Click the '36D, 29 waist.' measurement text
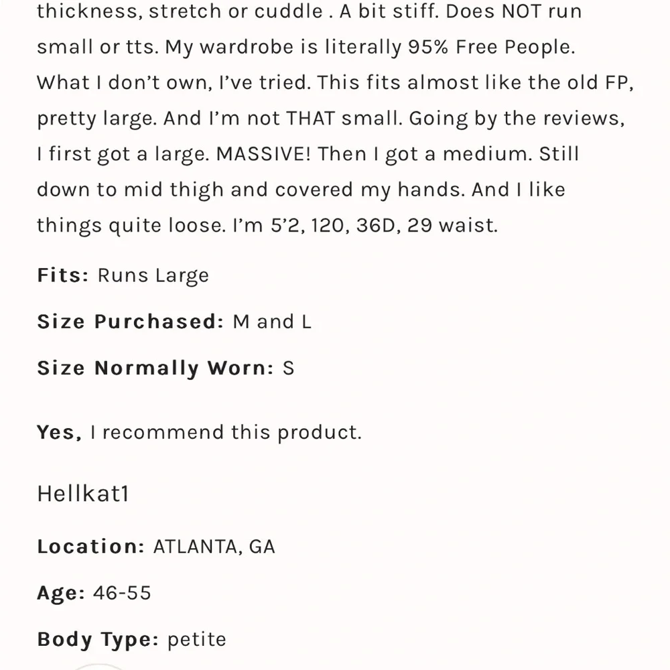 tap(427, 225)
